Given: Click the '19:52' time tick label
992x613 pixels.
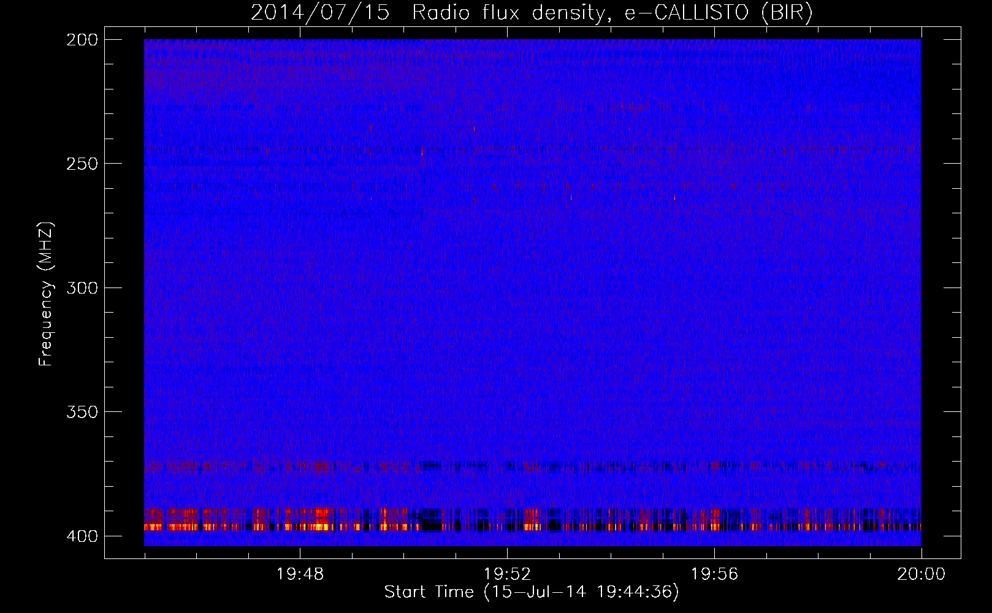Looking at the screenshot, I should (x=507, y=574).
